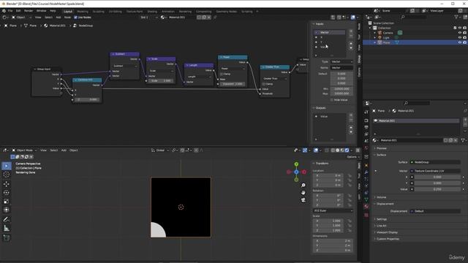Expand the Settings panel in material properties
Screen dimensions: 468x263
[x=381, y=219]
